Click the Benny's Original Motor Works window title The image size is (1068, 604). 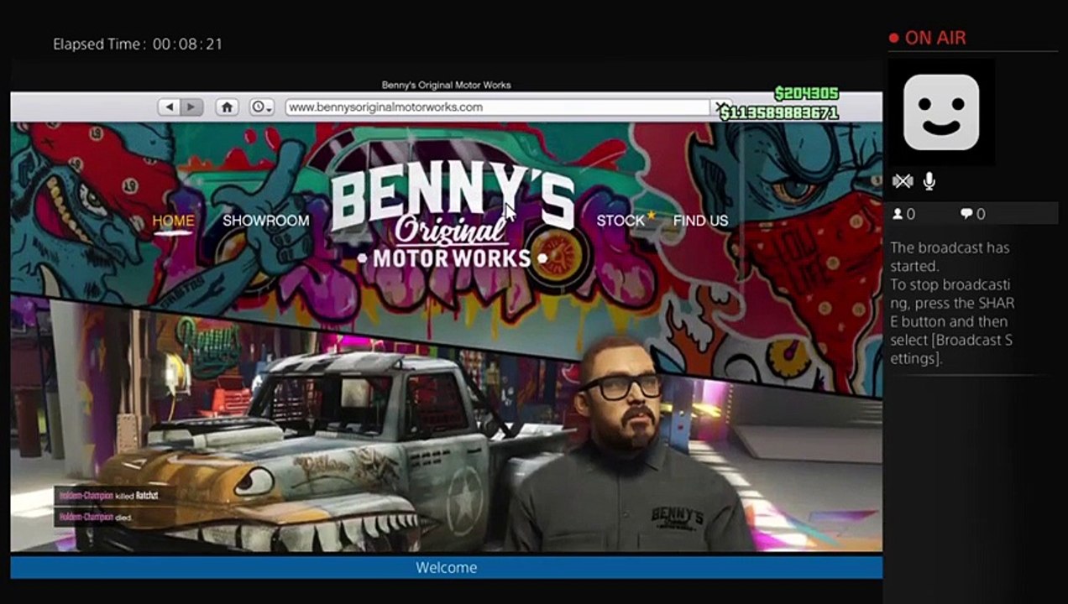coord(446,85)
